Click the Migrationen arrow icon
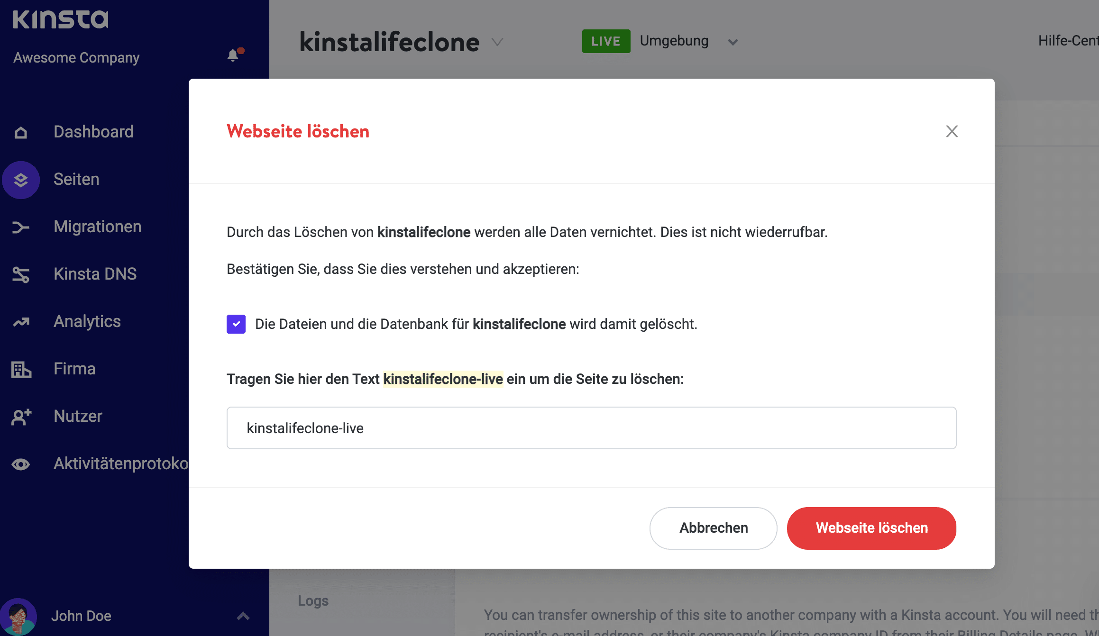The image size is (1099, 636). pyautogui.click(x=20, y=227)
